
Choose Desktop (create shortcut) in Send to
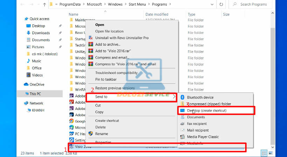tap(206, 111)
